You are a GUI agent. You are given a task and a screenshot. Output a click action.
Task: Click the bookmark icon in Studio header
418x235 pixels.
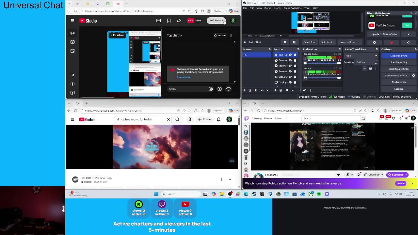click(169, 21)
